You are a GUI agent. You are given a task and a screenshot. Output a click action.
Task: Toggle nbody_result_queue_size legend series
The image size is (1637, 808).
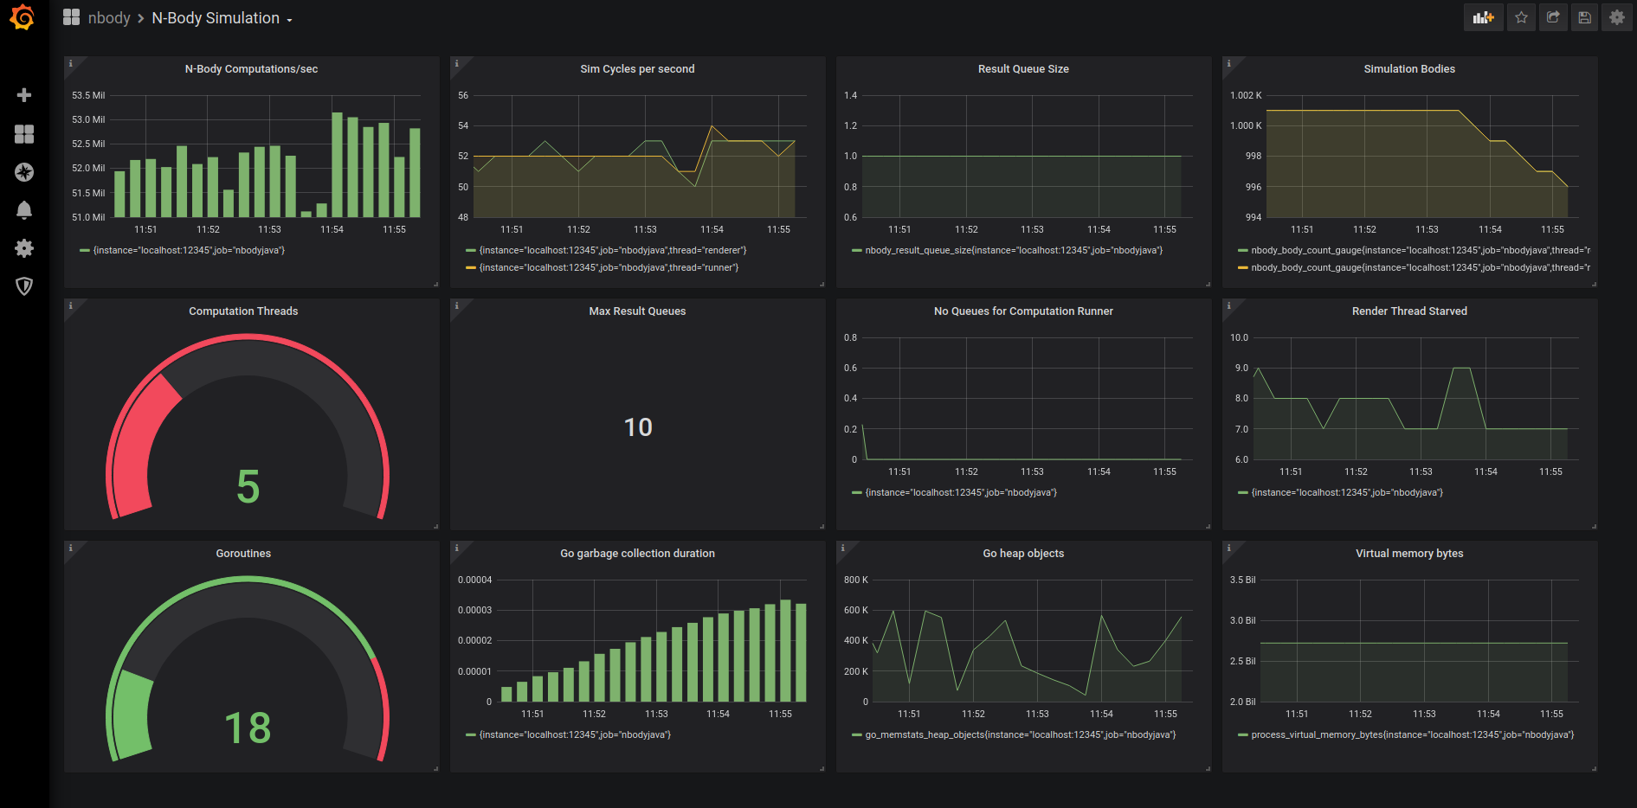pos(1014,250)
